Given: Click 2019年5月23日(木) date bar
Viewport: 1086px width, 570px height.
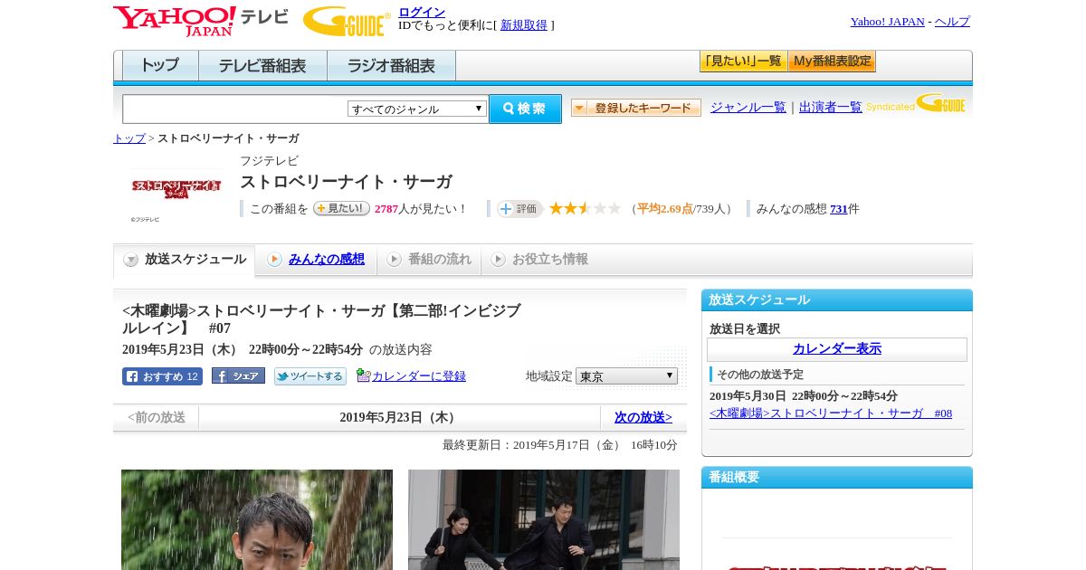Looking at the screenshot, I should point(399,417).
